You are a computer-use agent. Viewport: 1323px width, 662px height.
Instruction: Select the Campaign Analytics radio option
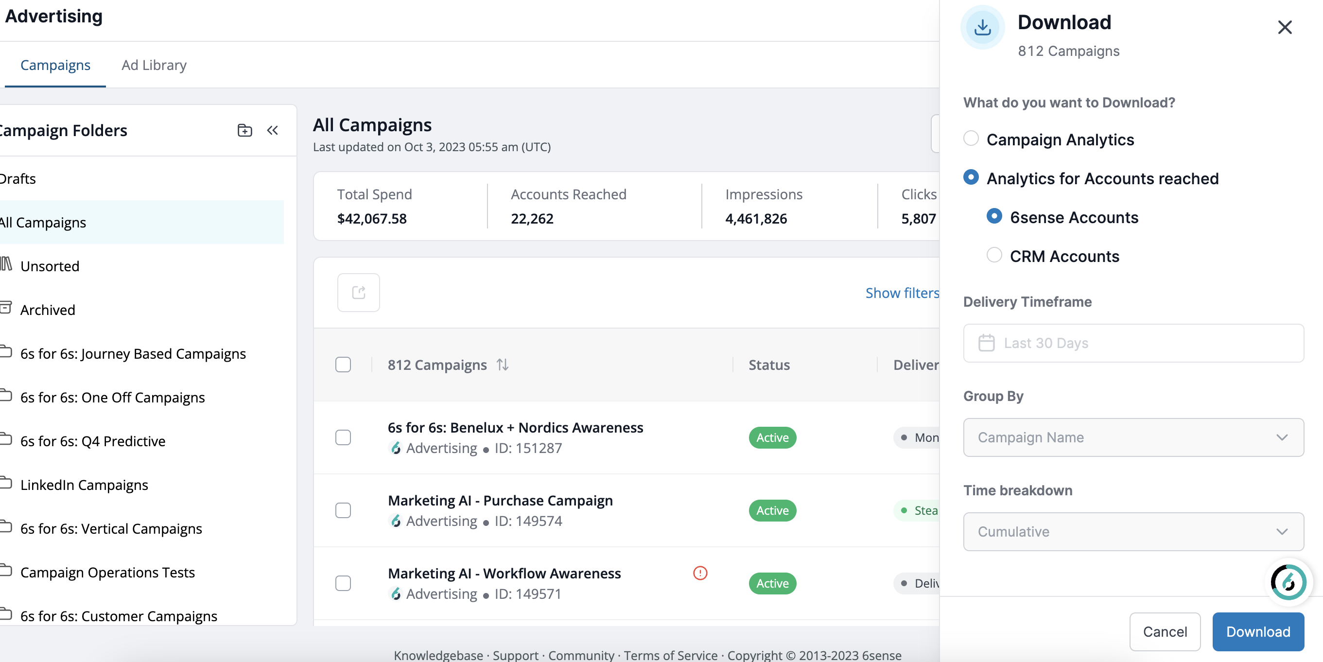971,139
